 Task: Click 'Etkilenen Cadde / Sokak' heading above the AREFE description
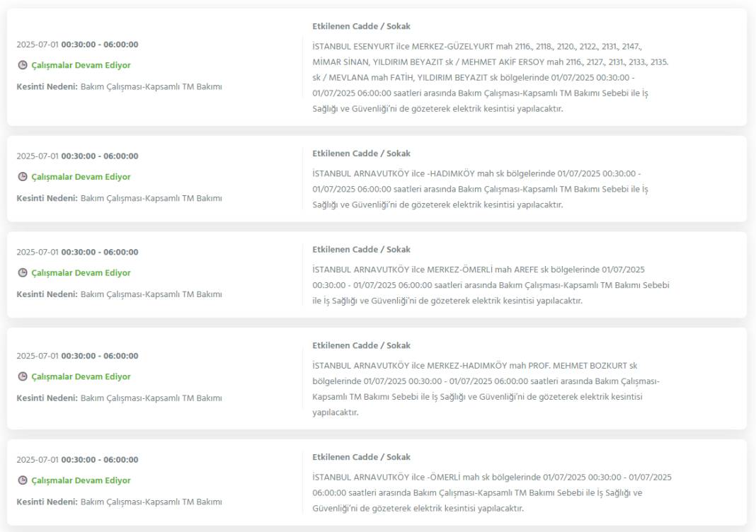pyautogui.click(x=361, y=250)
